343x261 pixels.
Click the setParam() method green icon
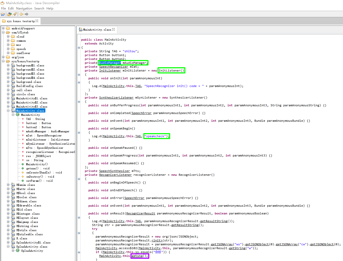click(x=23, y=181)
